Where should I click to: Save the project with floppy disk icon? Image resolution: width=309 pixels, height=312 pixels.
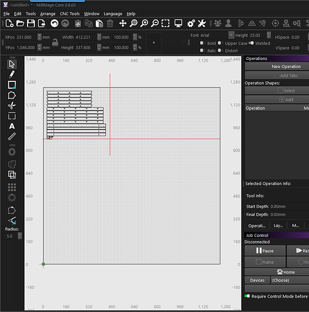(31, 23)
